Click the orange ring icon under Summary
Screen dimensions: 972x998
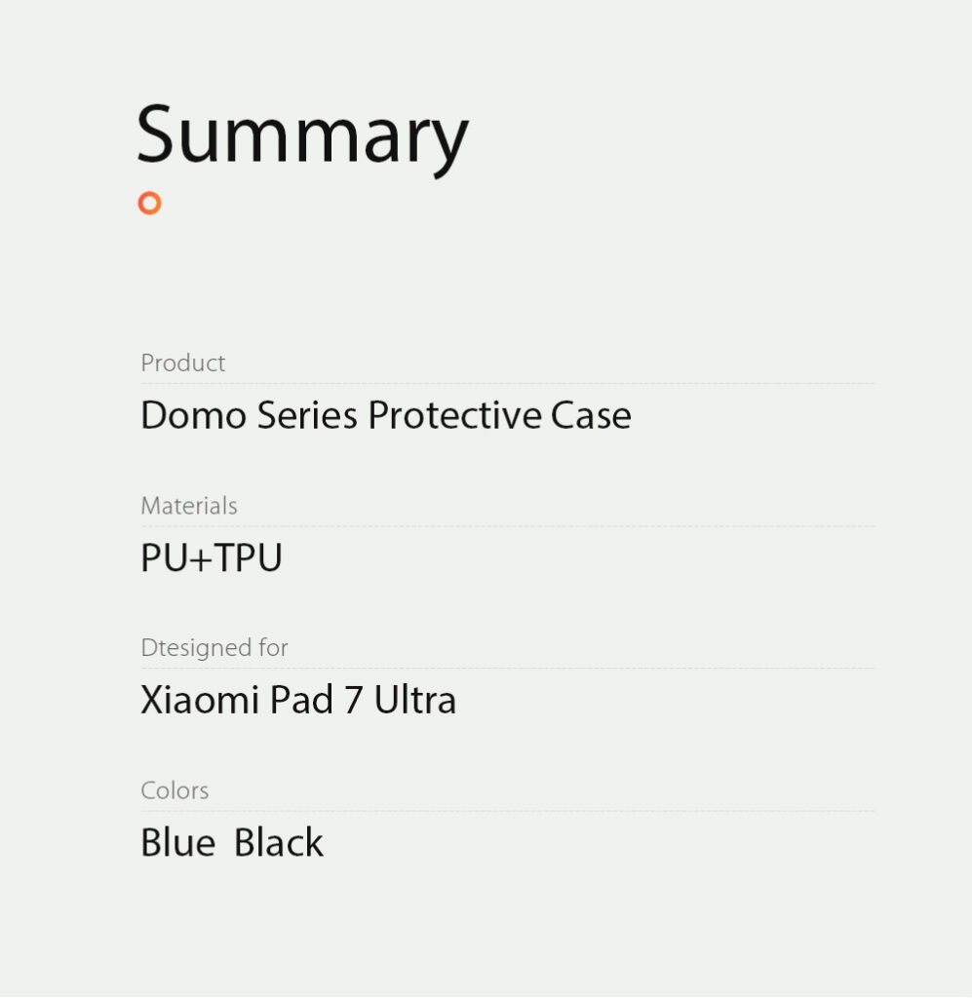(x=149, y=203)
